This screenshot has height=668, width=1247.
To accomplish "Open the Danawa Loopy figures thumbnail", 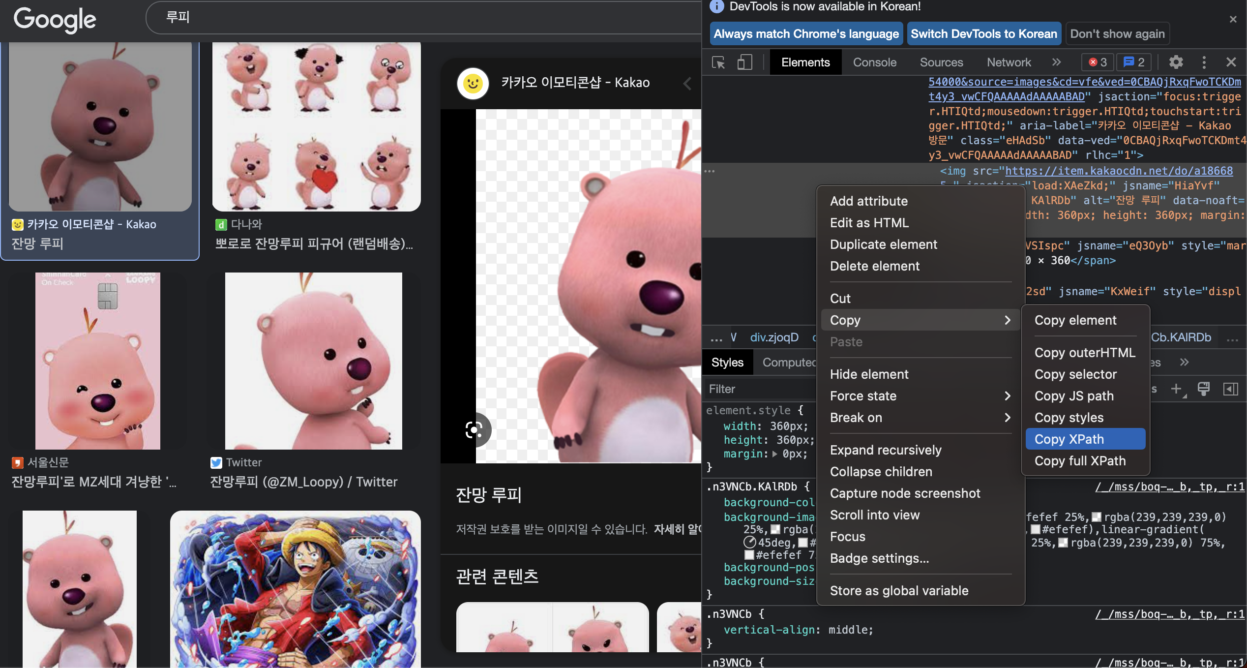I will tap(317, 126).
